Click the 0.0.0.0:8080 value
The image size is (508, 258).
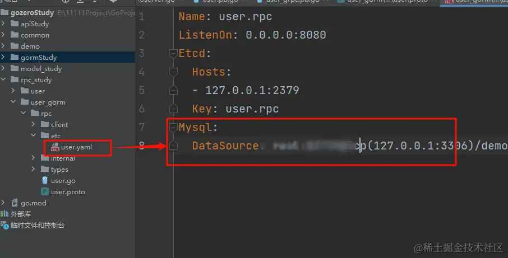coord(286,35)
